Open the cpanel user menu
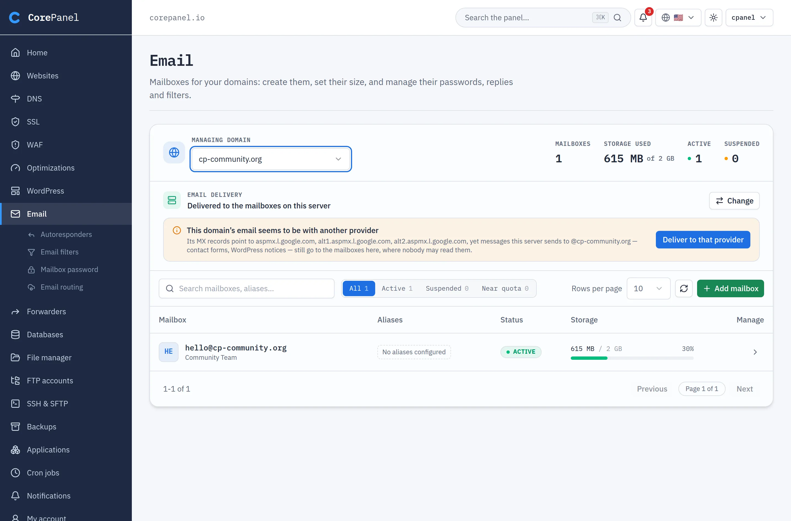The height and width of the screenshot is (521, 791). (x=749, y=18)
